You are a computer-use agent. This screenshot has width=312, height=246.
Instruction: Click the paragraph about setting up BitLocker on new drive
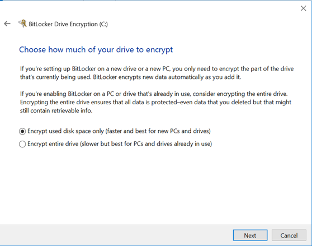(x=157, y=73)
